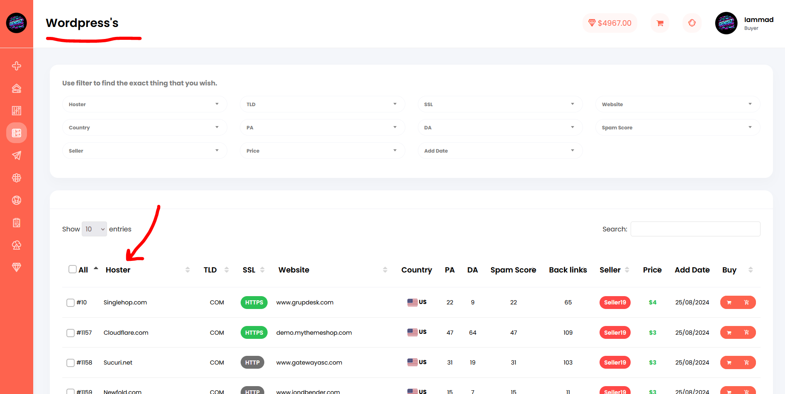Click the Country column header

(x=417, y=270)
